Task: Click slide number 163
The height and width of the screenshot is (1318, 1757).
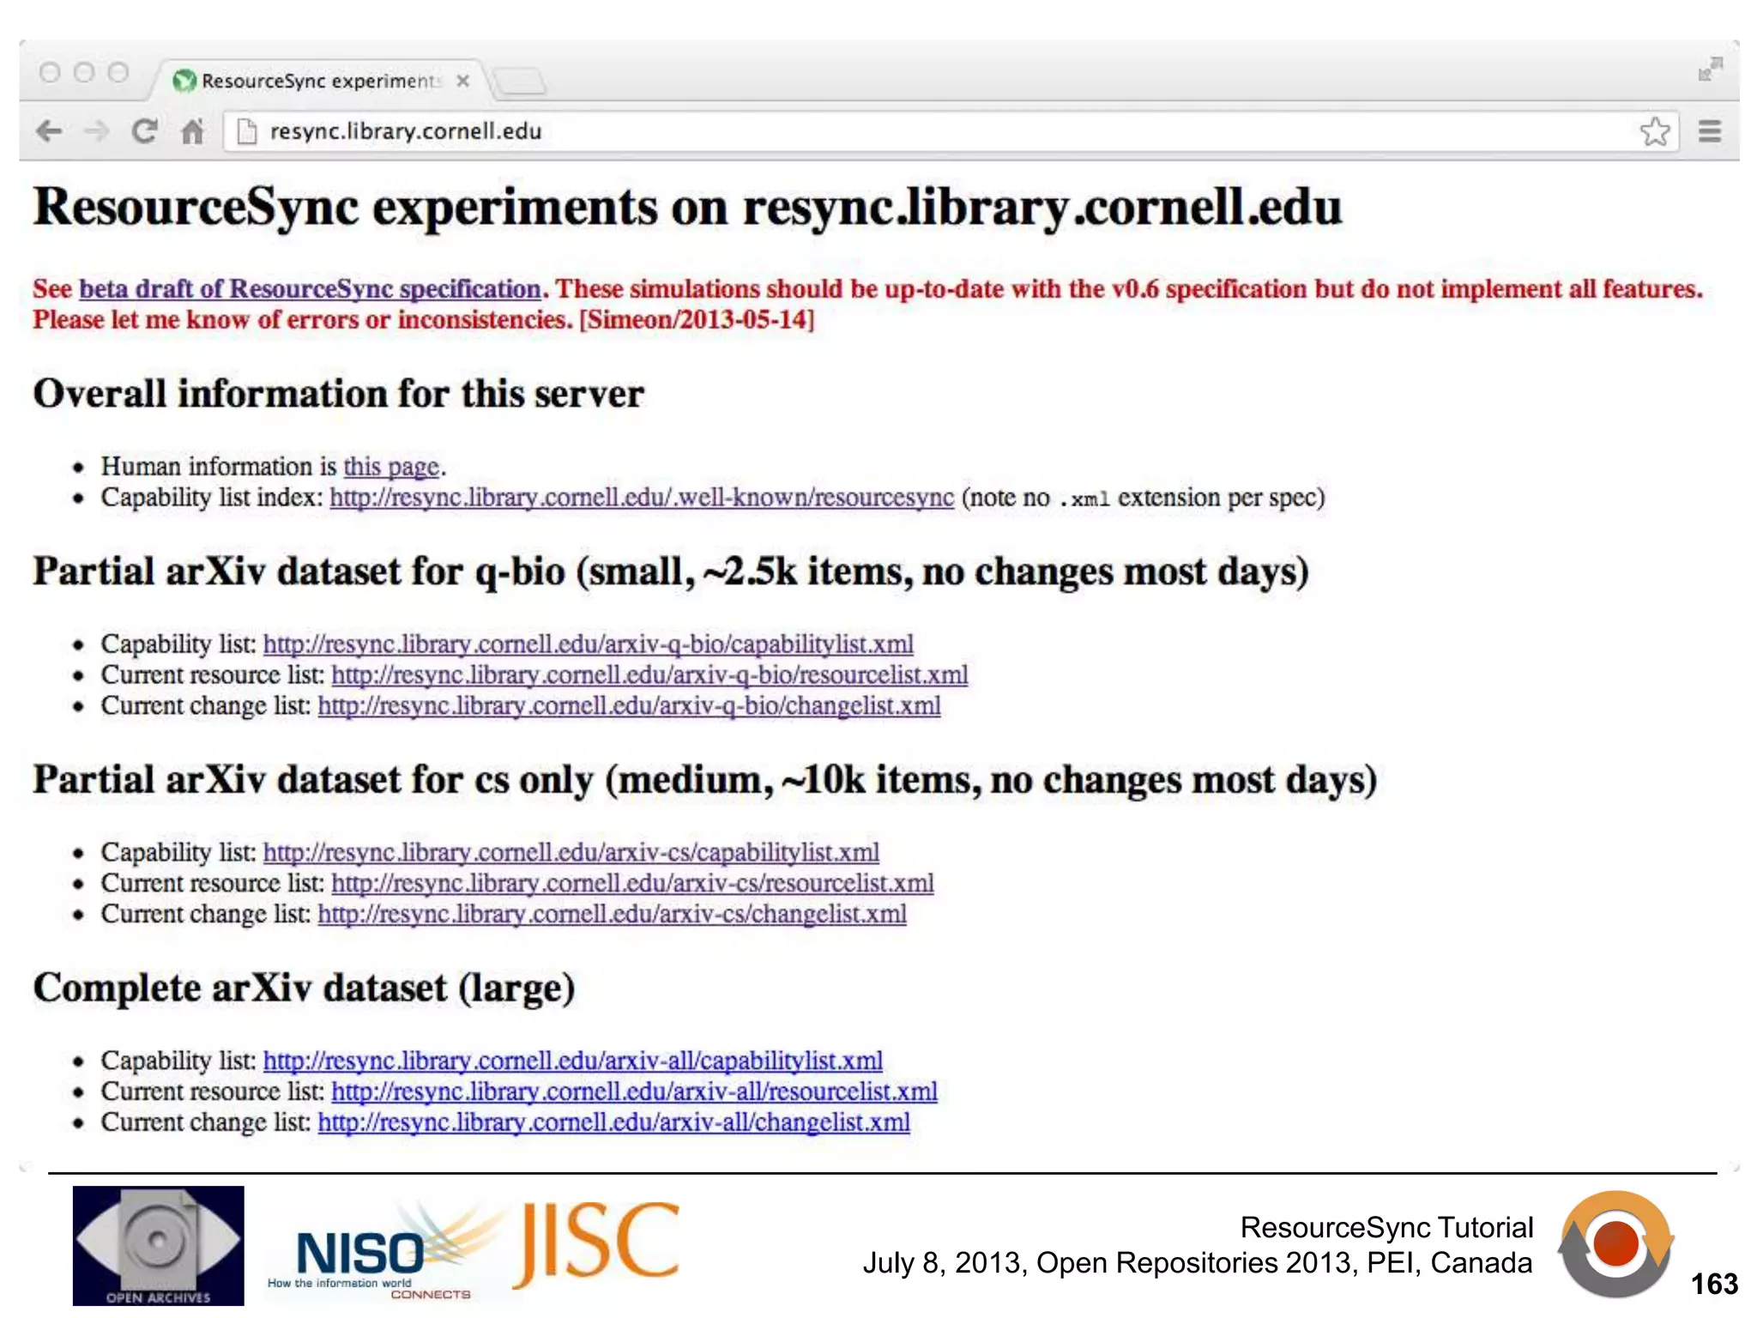Action: pos(1714,1284)
